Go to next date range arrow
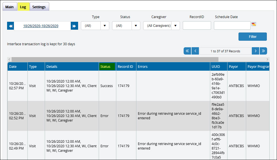277x160 pixels. pos(74,26)
